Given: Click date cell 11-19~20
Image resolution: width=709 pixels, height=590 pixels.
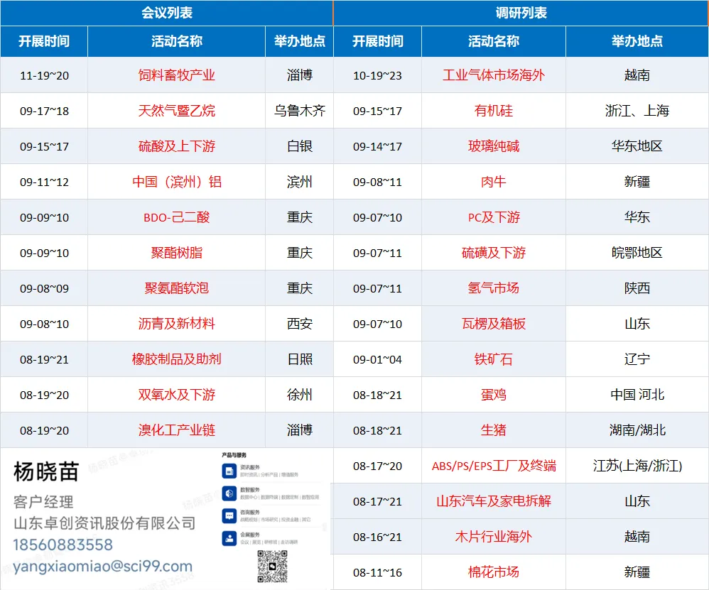Looking at the screenshot, I should (x=44, y=75).
